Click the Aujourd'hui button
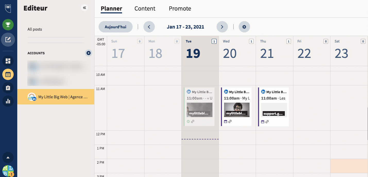This screenshot has height=177, width=368. (x=115, y=26)
